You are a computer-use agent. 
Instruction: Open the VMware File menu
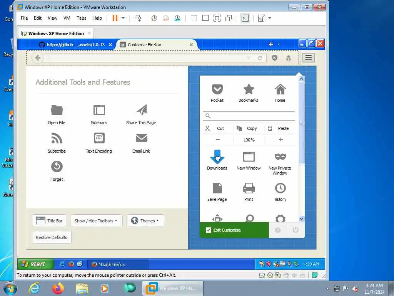[x=24, y=18]
